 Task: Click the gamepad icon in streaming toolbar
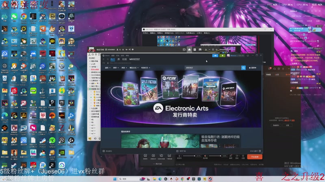point(200,49)
